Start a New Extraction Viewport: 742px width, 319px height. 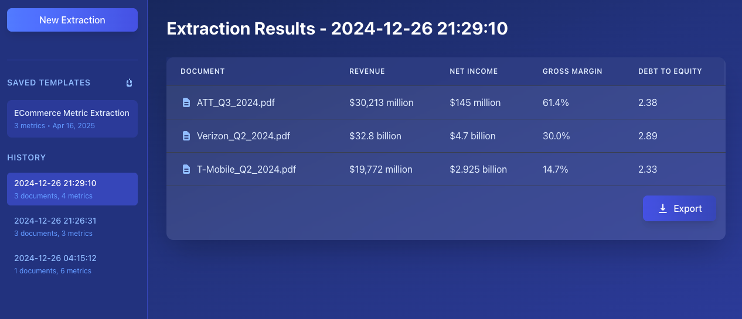tap(72, 20)
